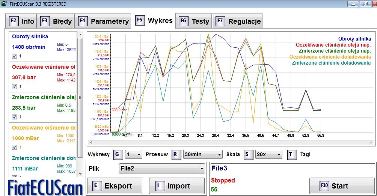Viewport: 377px width, 196px height.
Task: Click the Start button
Action: tap(342, 185)
